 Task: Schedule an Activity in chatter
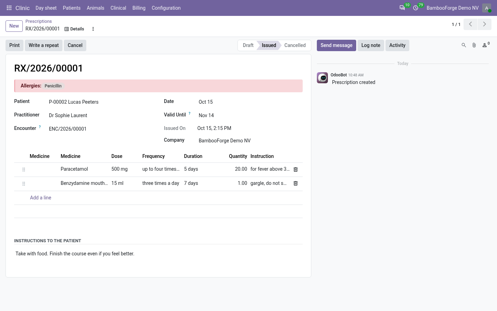click(x=397, y=45)
